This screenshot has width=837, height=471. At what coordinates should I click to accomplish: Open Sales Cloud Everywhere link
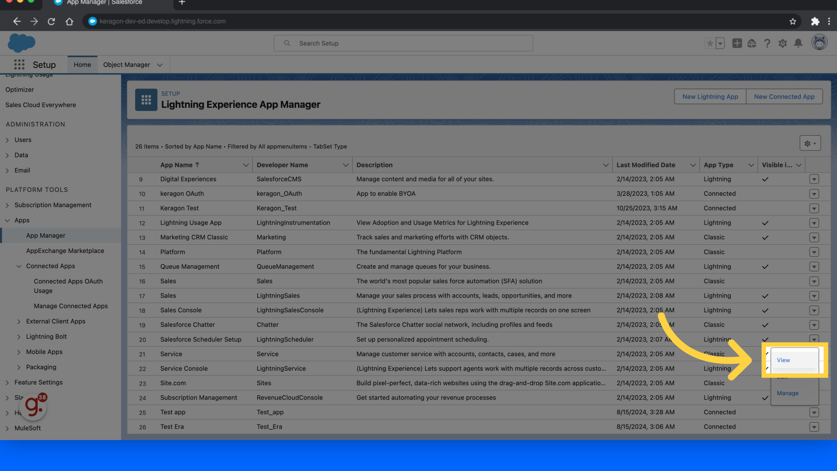41,105
